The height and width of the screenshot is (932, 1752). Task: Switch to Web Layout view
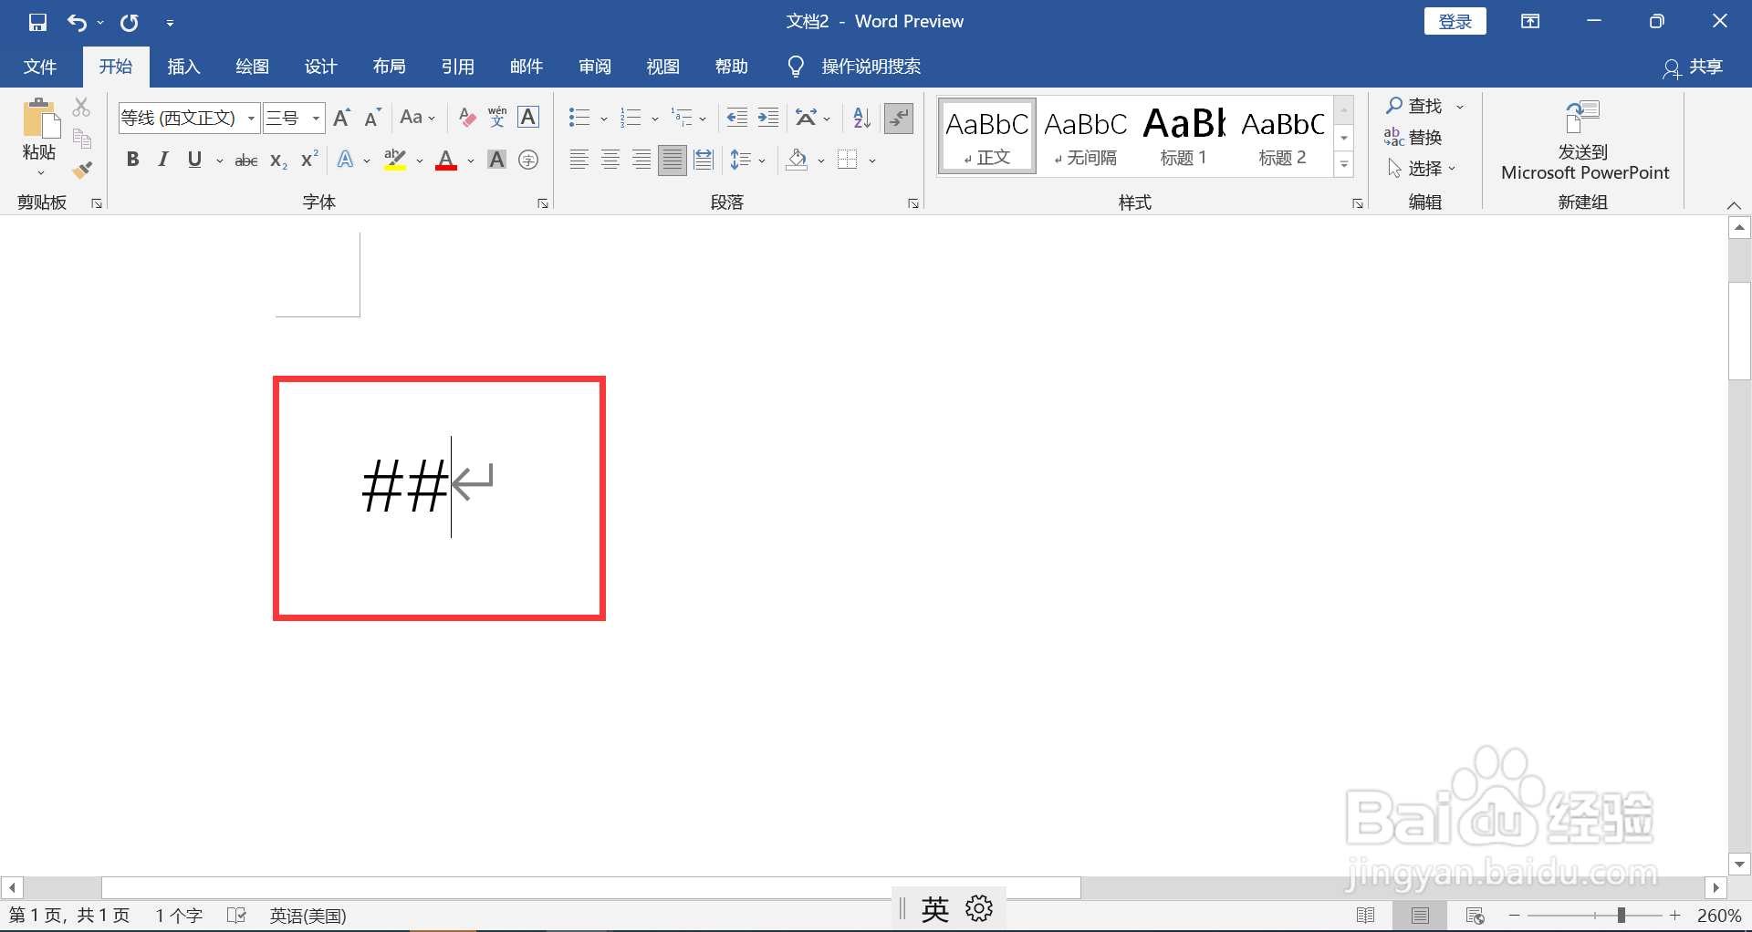pyautogui.click(x=1475, y=915)
